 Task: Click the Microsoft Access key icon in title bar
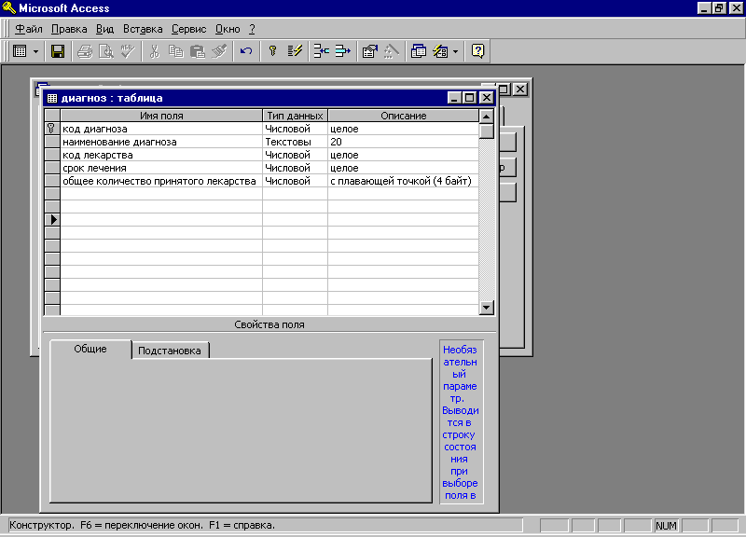8,7
